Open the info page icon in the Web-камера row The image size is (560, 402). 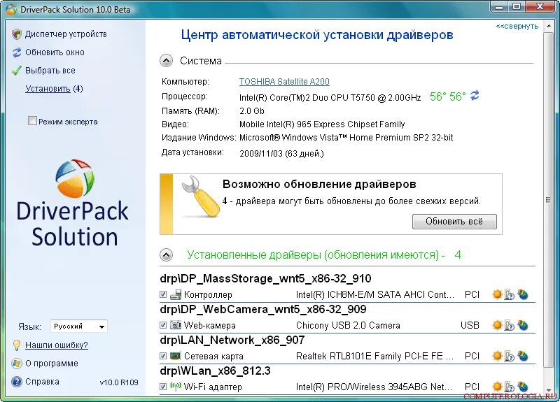coord(510,326)
